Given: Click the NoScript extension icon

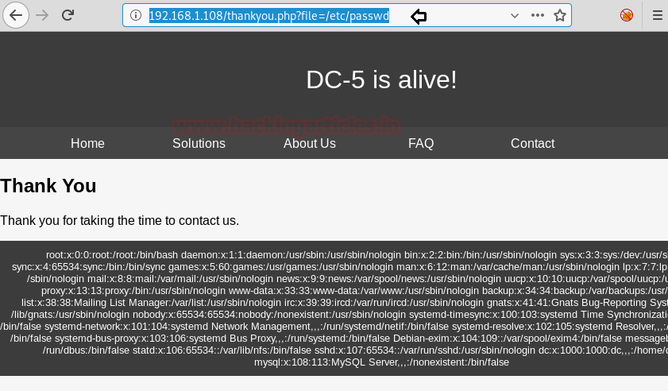Looking at the screenshot, I should [x=626, y=15].
